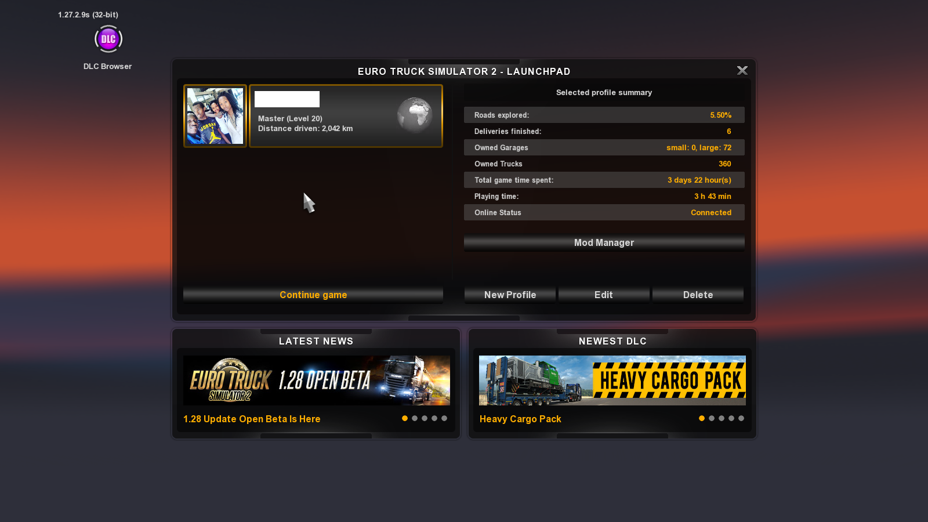928x522 pixels.
Task: Open the 1.28 Open Beta news banner
Action: point(317,380)
